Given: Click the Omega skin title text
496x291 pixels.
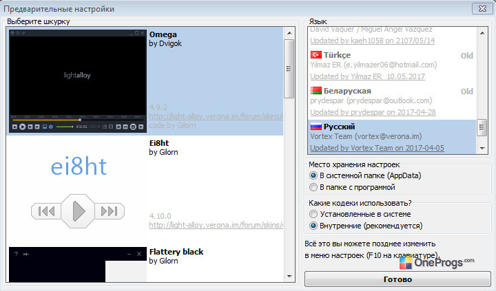Looking at the screenshot, I should coord(163,34).
